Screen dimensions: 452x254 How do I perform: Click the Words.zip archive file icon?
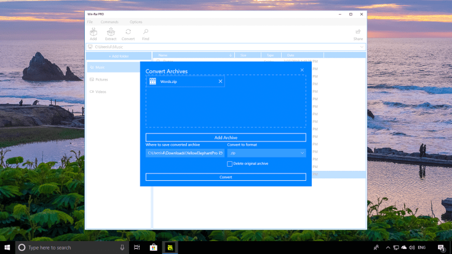[153, 81]
